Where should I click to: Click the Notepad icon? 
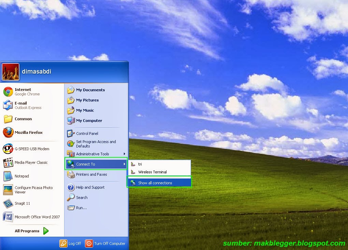click(8, 176)
